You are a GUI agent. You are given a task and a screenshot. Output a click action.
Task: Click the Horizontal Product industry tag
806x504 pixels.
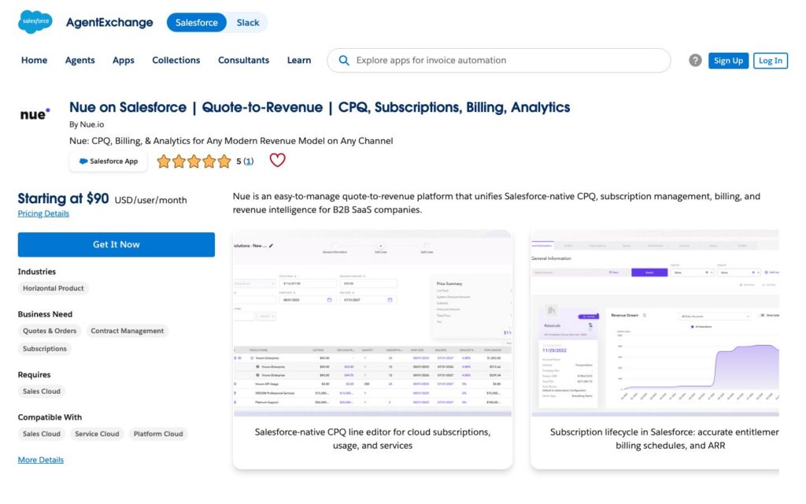[53, 288]
